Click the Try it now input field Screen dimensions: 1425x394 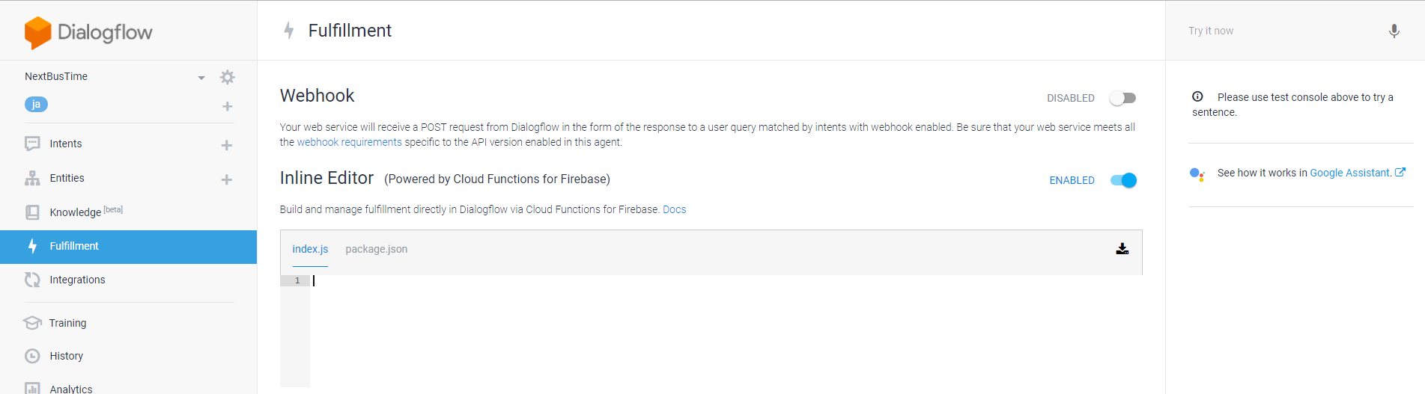point(1280,31)
